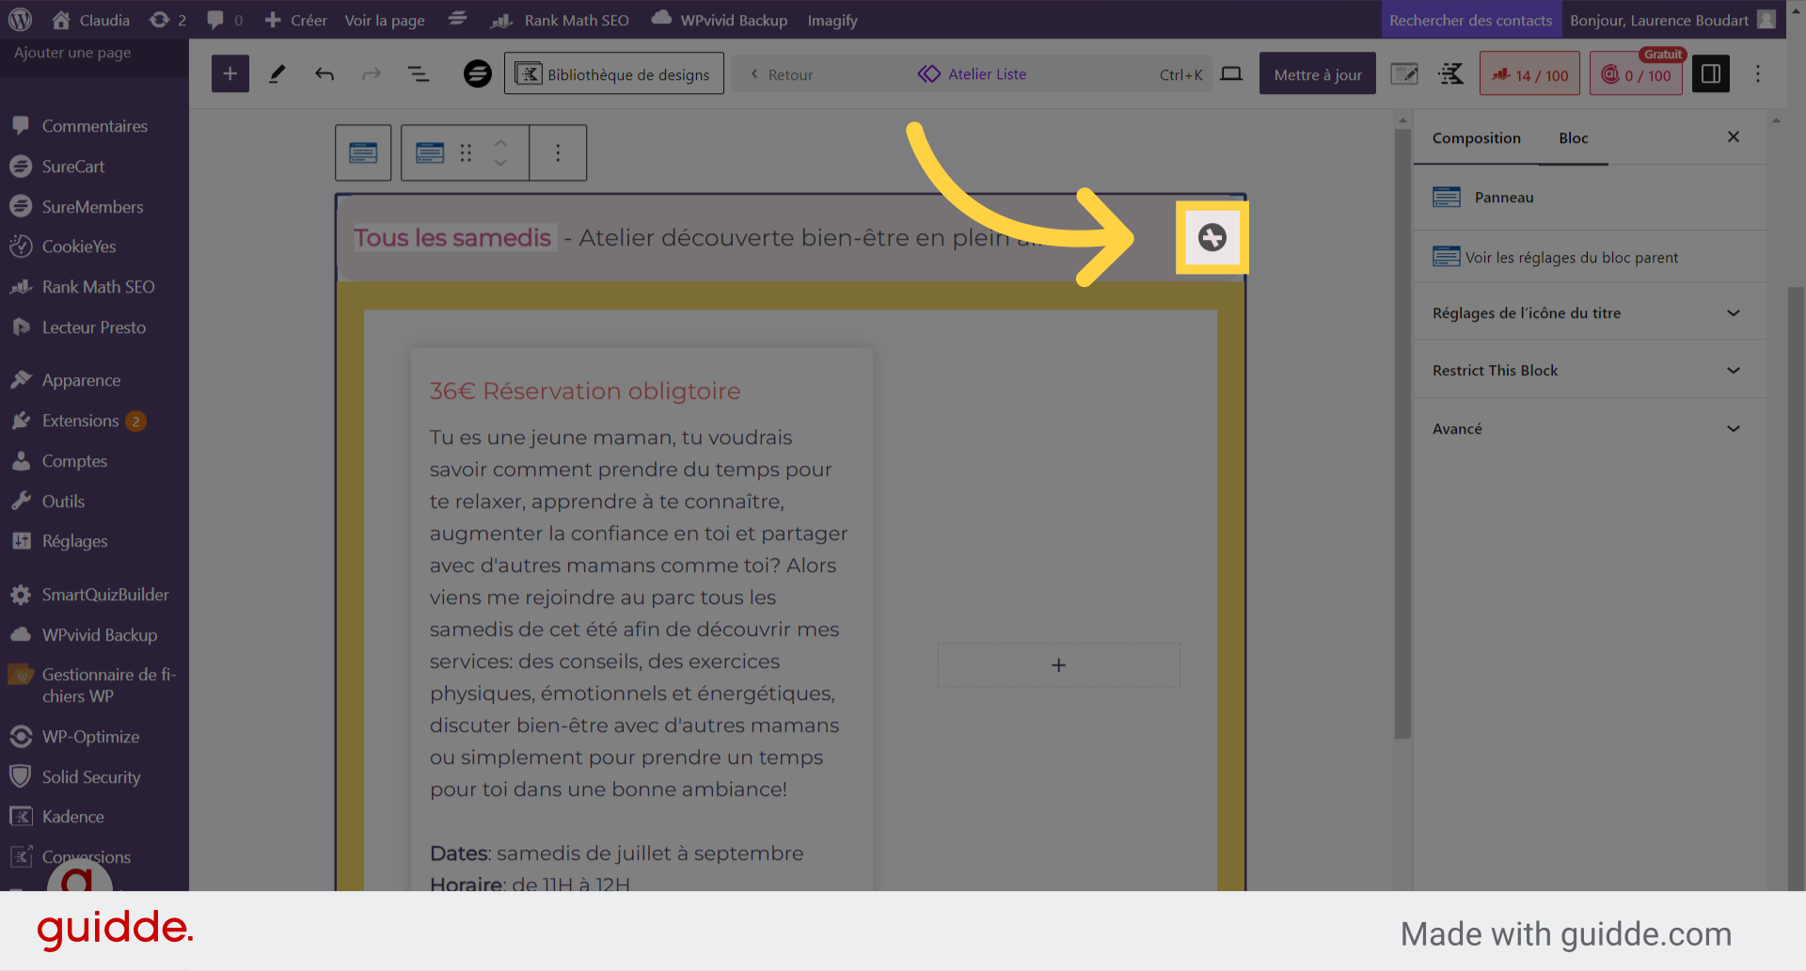The width and height of the screenshot is (1806, 971).
Task: Click Mettre à jour button
Action: click(x=1318, y=73)
